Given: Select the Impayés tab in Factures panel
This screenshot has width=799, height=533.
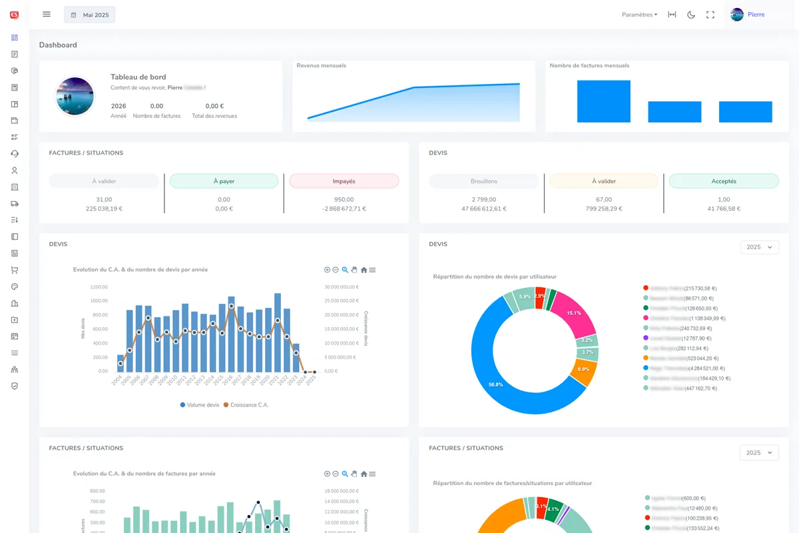Looking at the screenshot, I should [344, 181].
